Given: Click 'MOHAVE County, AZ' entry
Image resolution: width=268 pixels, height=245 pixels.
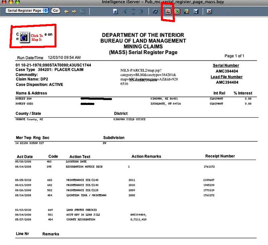Looking at the screenshot, I should [29, 119].
